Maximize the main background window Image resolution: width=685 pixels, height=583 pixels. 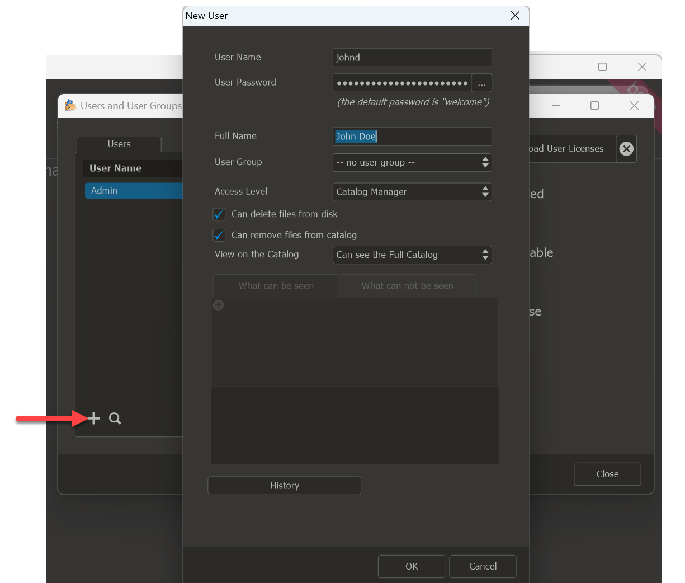point(602,67)
